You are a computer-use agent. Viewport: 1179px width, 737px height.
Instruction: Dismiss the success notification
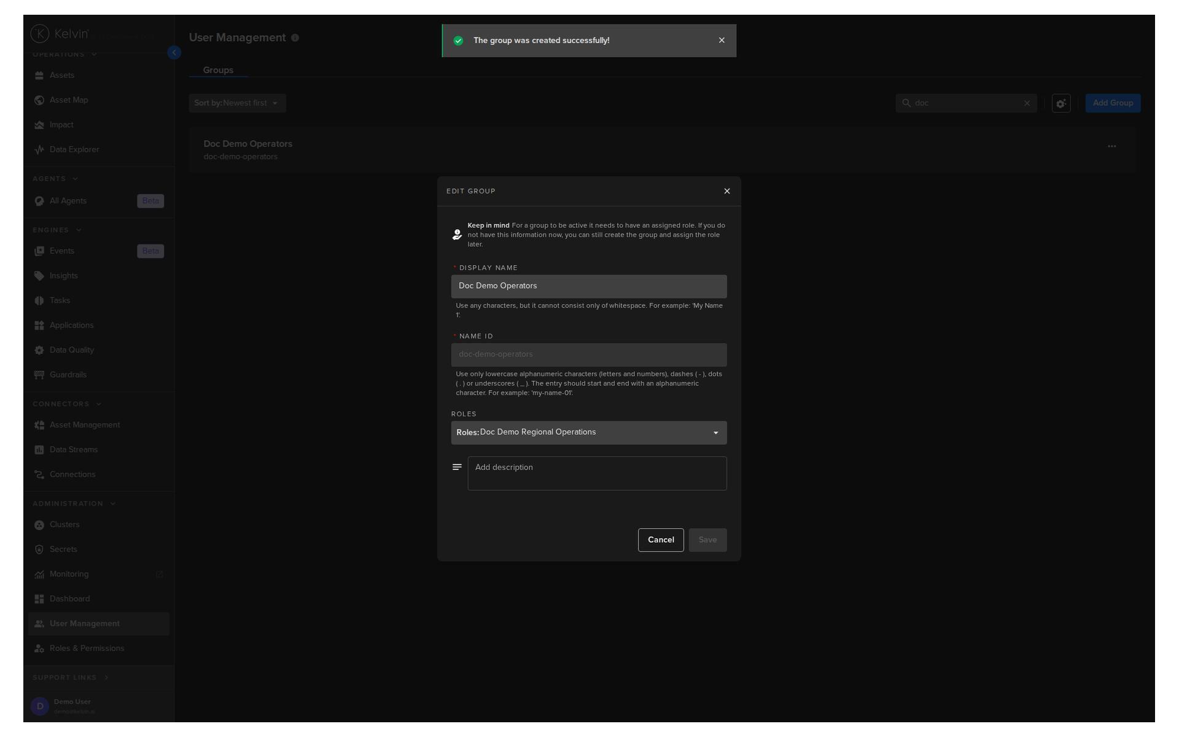(x=722, y=41)
